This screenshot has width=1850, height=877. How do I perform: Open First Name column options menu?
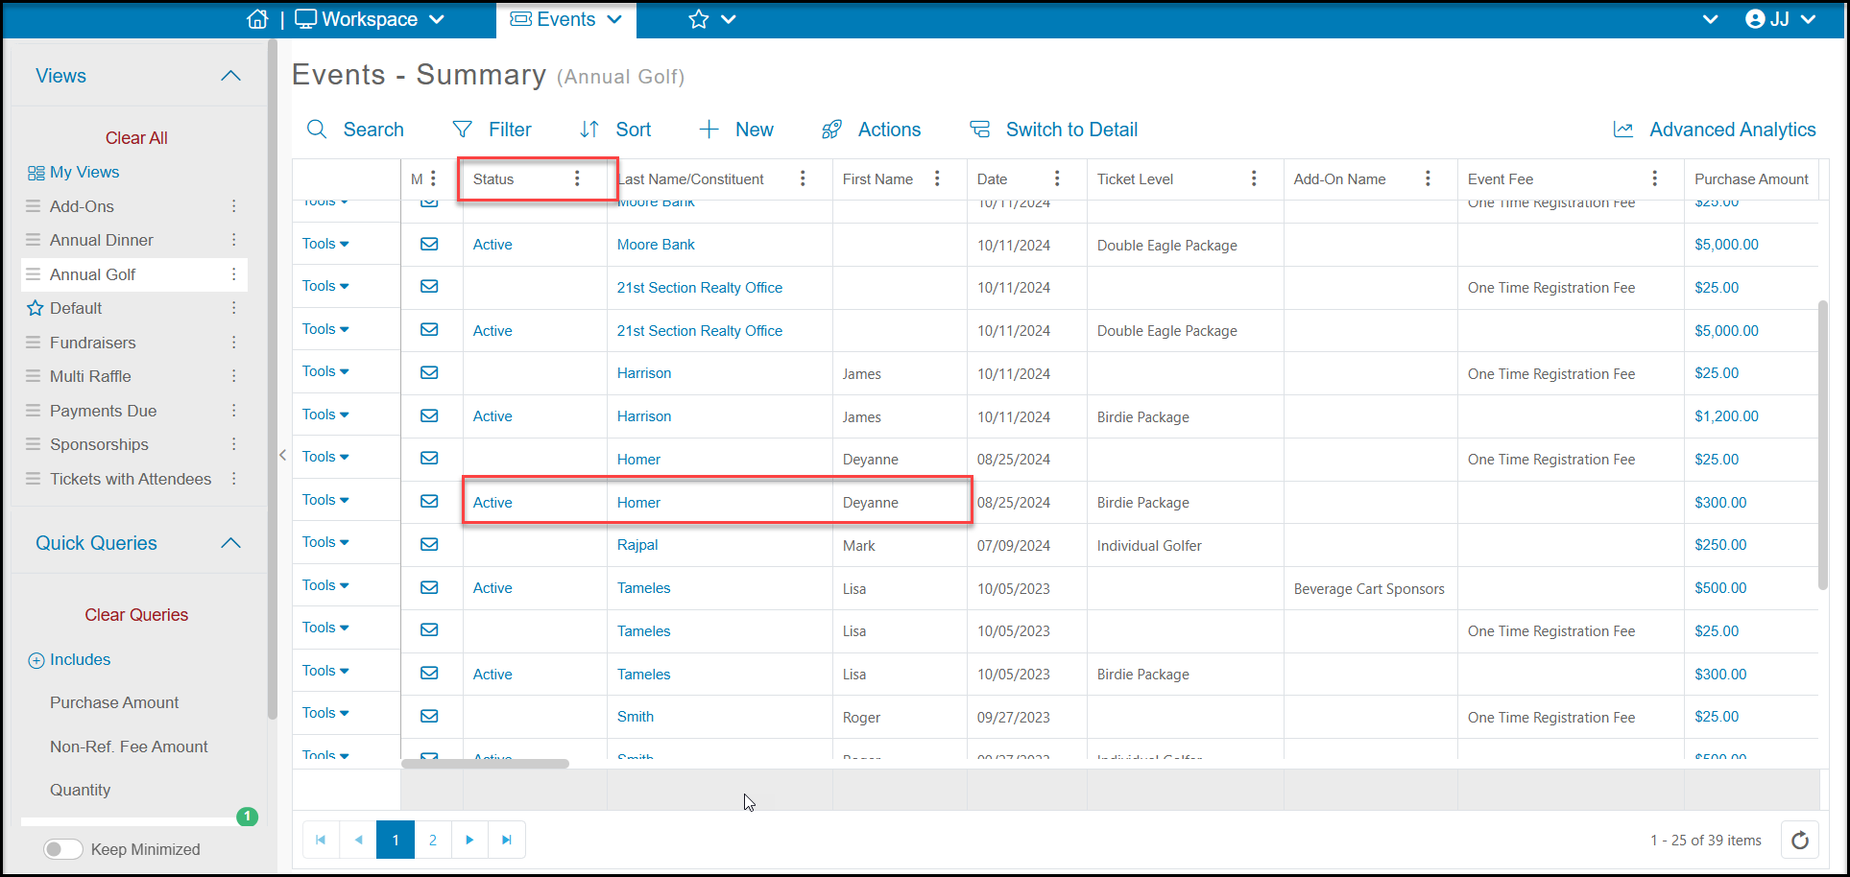[x=937, y=178]
